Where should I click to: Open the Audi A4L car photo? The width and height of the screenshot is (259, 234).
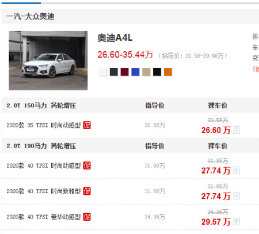[48, 61]
